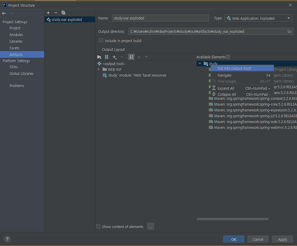The image size is (297, 246).
Task: Go back with the left arrow
Action: pyautogui.click(x=4, y=13)
